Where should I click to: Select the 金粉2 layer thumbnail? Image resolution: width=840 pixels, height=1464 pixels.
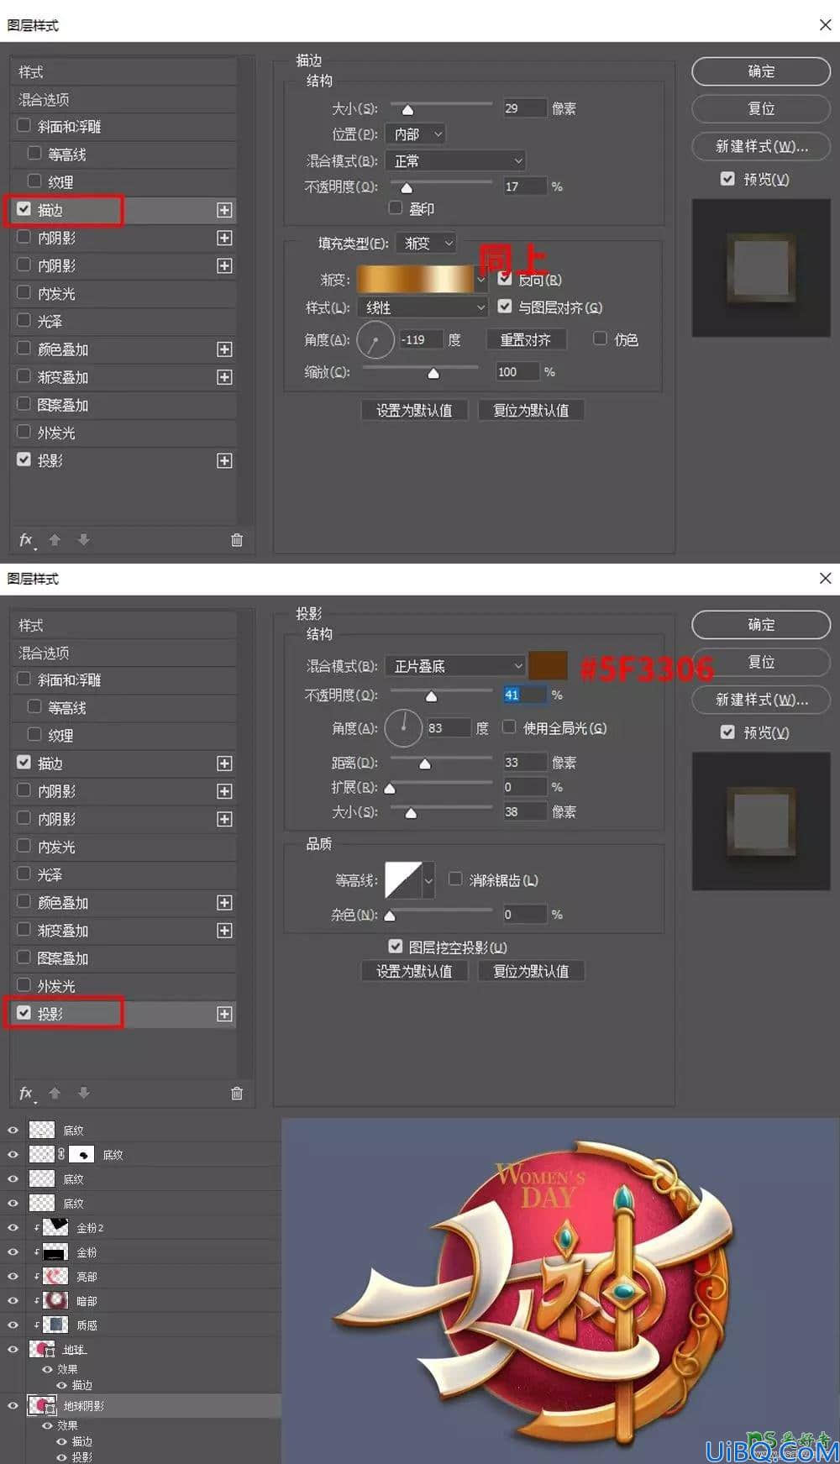[55, 1227]
